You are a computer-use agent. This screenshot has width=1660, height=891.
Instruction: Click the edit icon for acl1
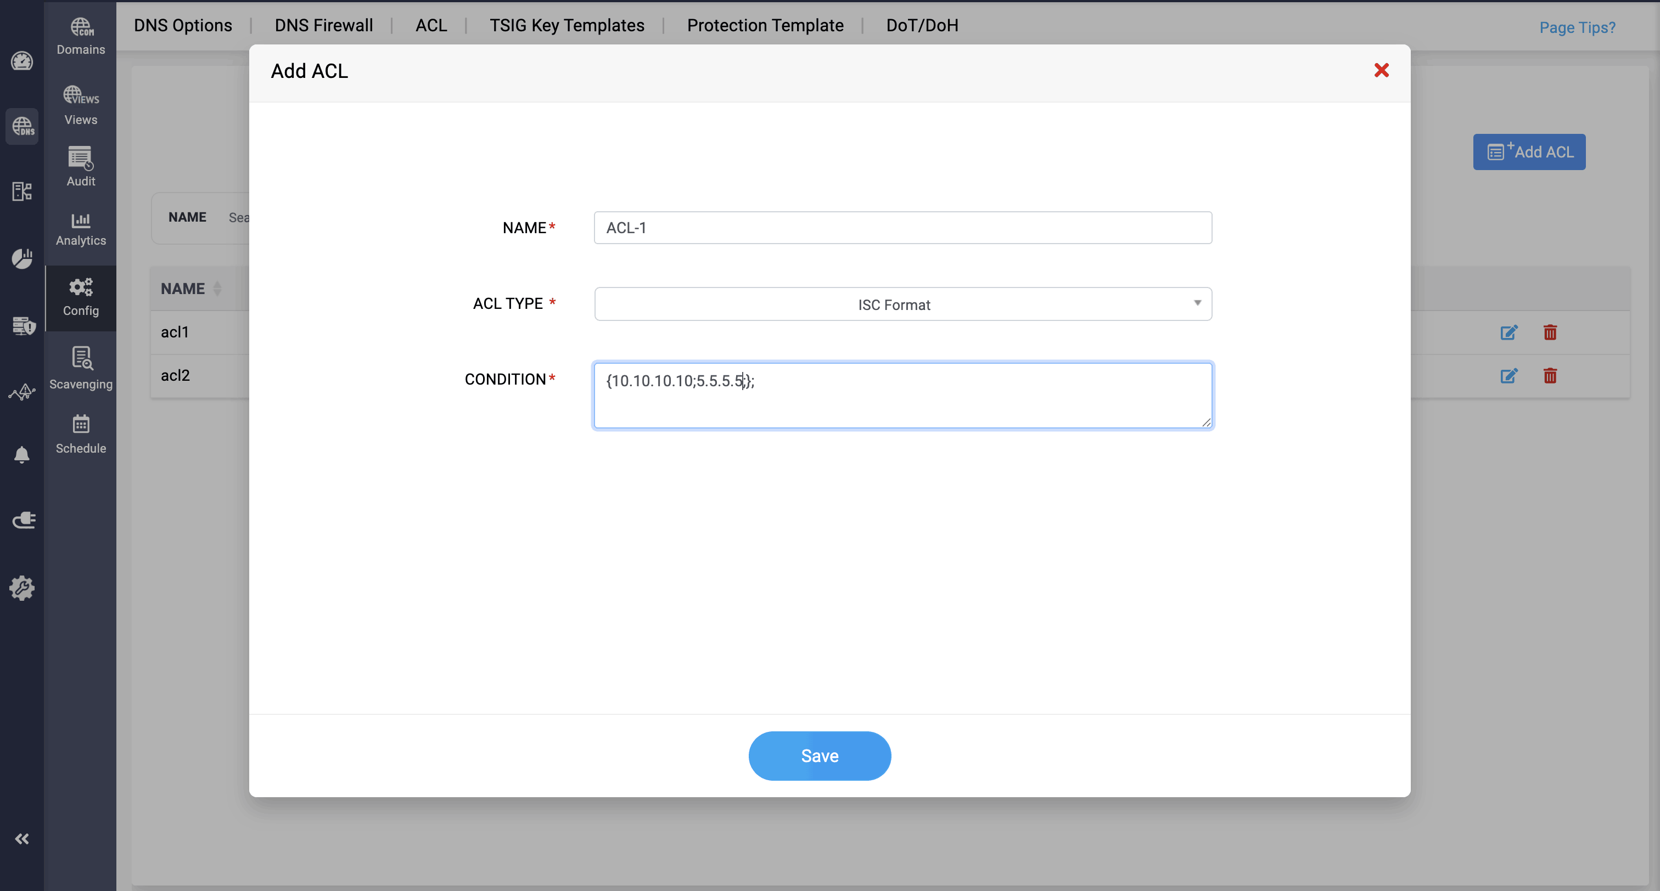(1508, 332)
